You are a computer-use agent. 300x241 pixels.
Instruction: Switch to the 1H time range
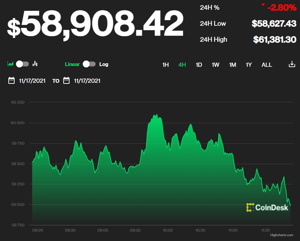point(165,65)
